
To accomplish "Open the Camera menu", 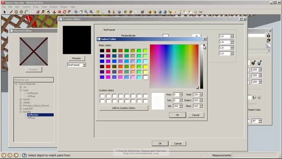I will 26,7.
